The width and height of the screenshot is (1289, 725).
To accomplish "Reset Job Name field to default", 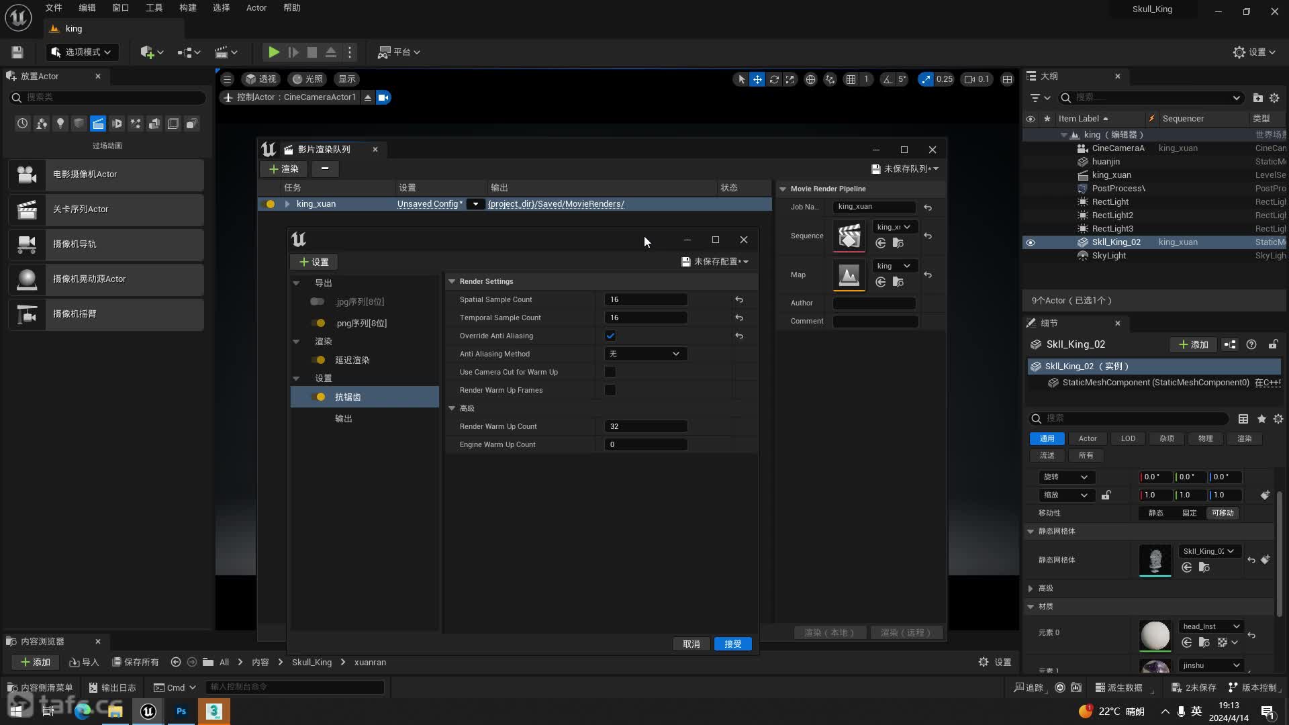I will 928,207.
